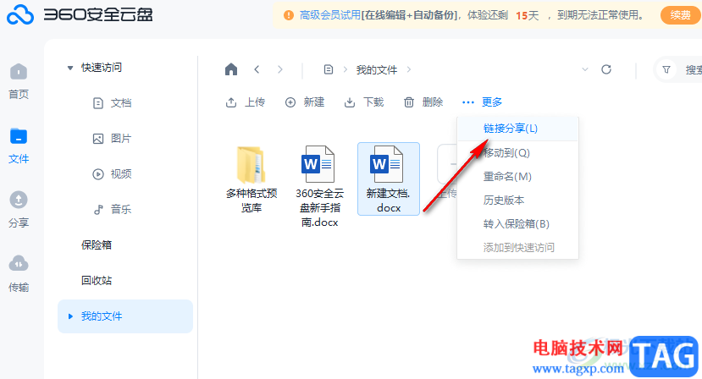
Task: Open the 分享 share sidebar icon
Action: pos(19,210)
